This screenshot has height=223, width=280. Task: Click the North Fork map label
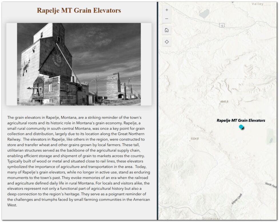point(271,185)
